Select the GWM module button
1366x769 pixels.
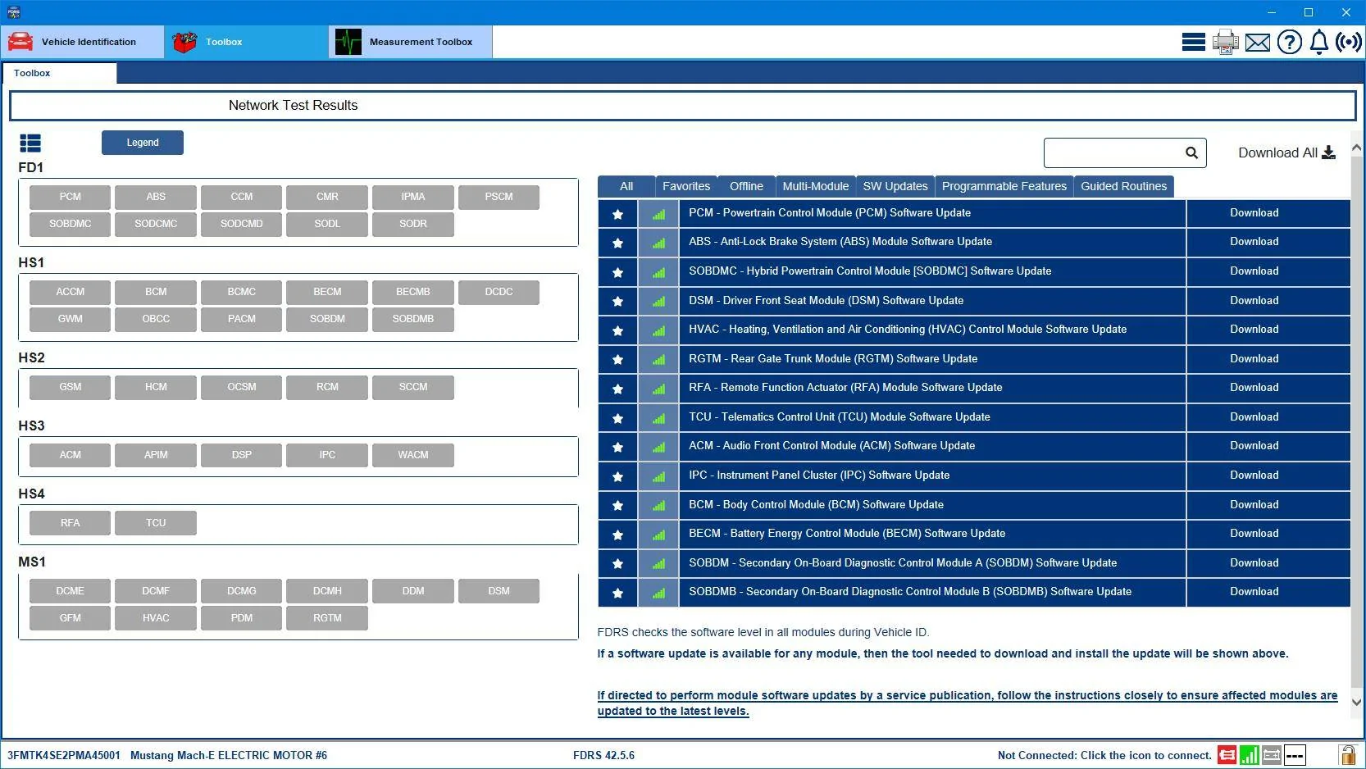tap(70, 320)
